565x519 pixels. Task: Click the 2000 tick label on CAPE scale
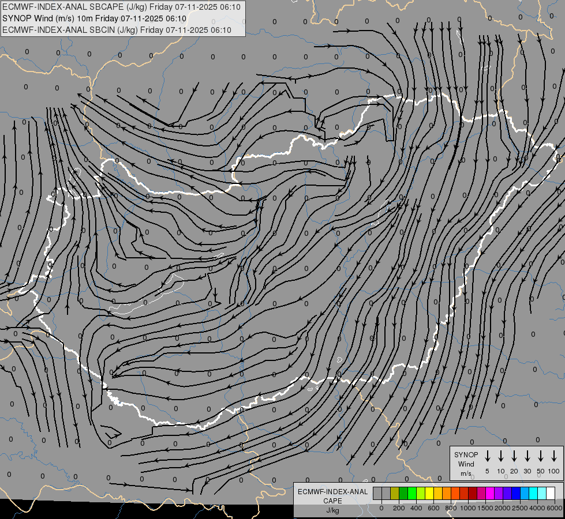click(502, 508)
